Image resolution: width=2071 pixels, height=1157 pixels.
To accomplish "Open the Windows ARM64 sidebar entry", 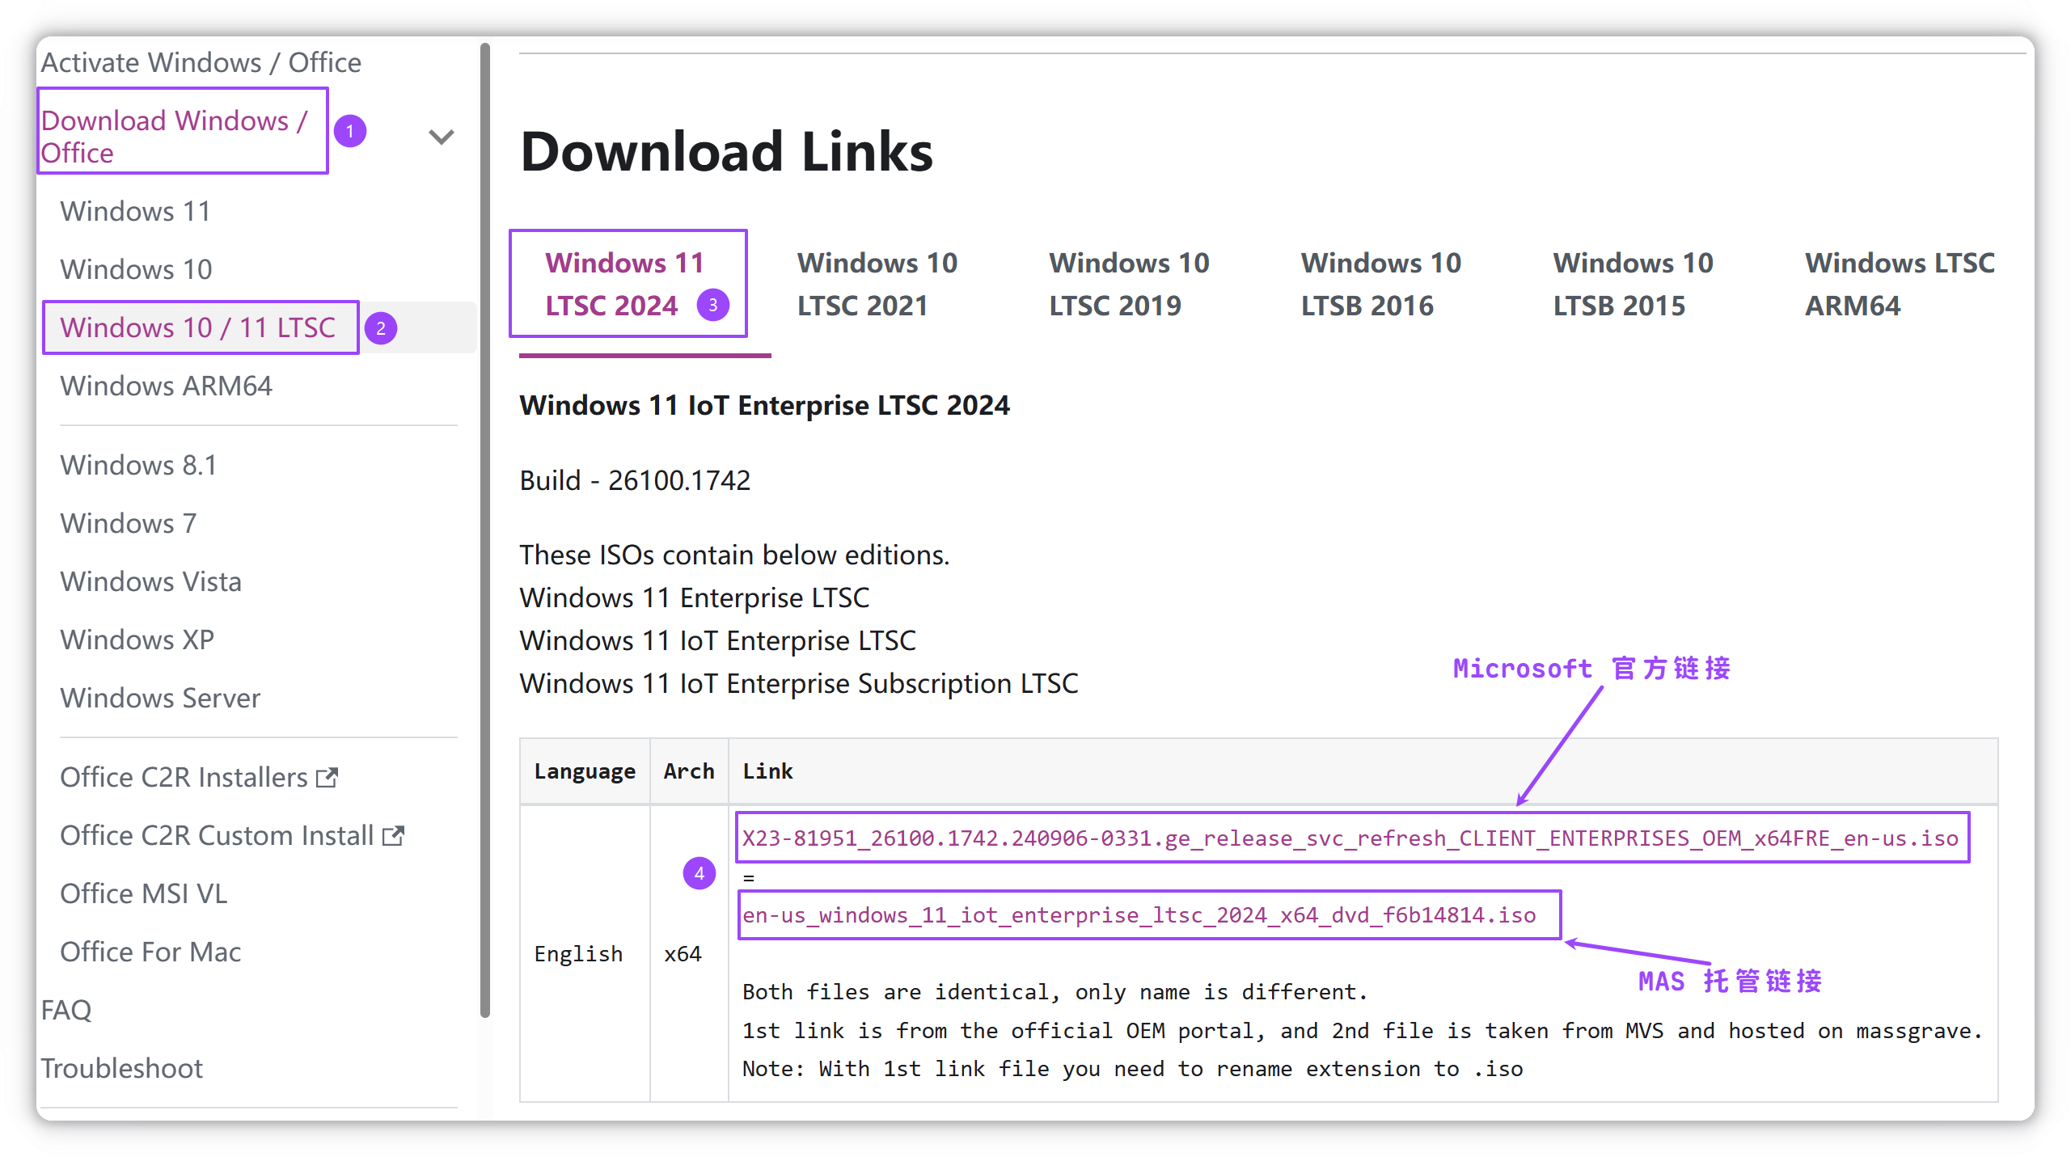I will point(165,386).
